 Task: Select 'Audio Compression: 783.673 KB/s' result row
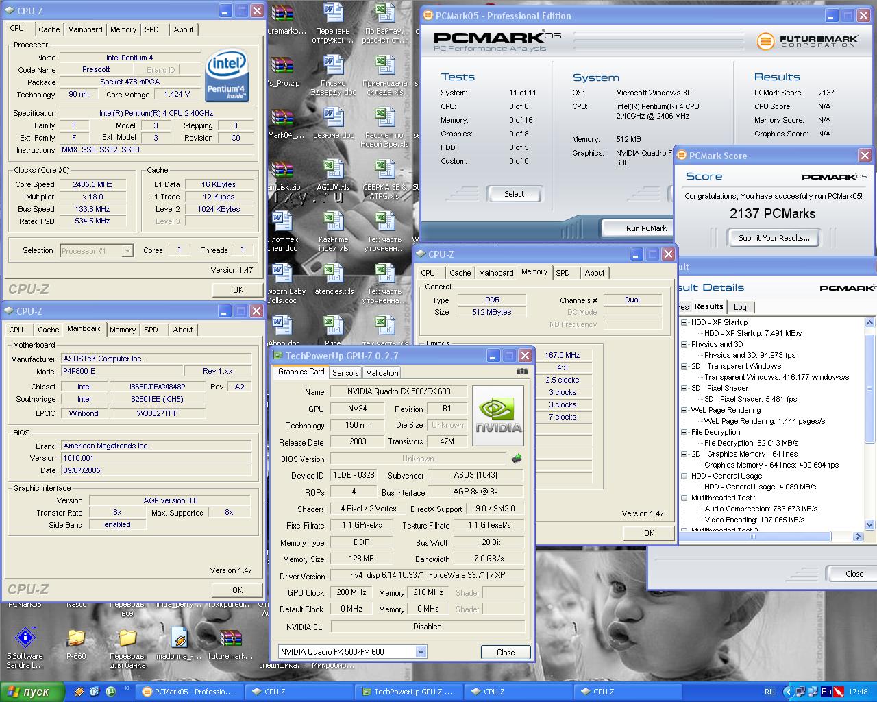pos(761,509)
